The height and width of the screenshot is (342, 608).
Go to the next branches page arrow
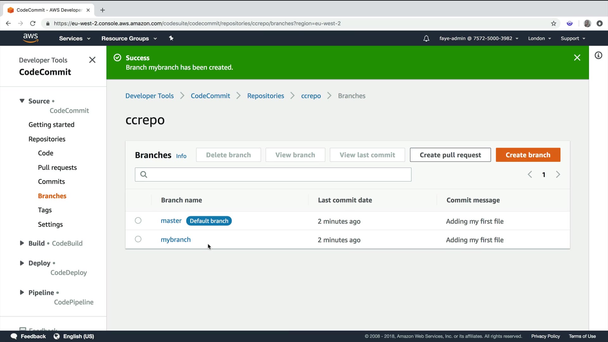coord(558,174)
